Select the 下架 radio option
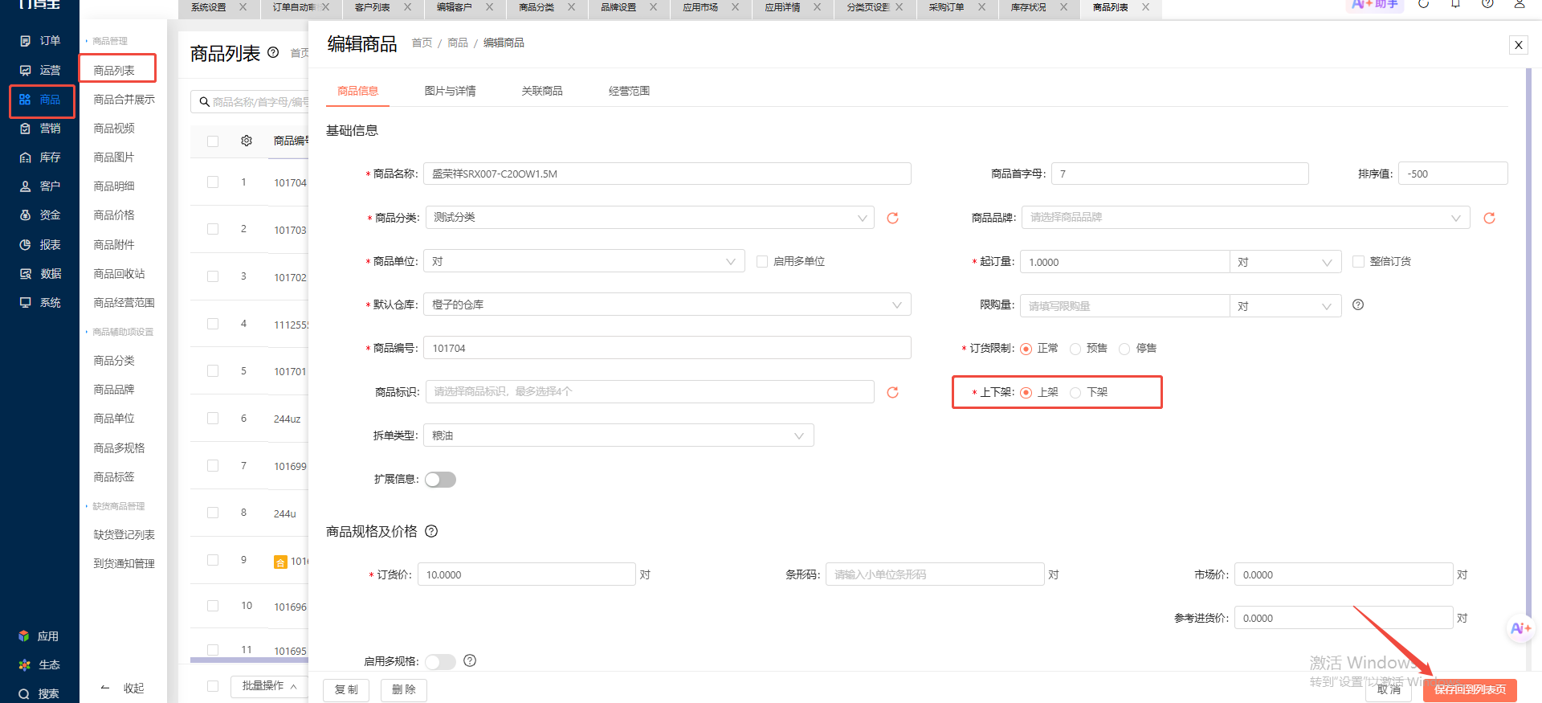The image size is (1542, 703). coord(1075,393)
